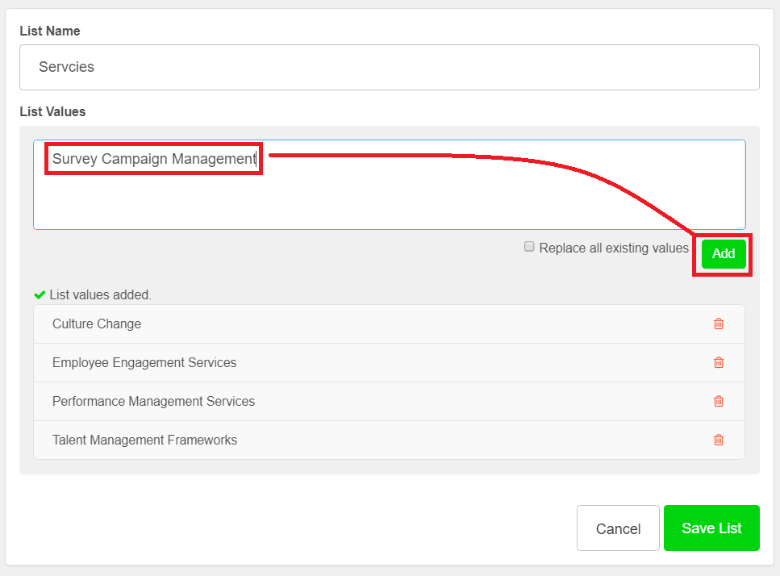Viewport: 780px width, 576px height.
Task: Click trash icon for Performance Management Services
Action: click(x=719, y=402)
